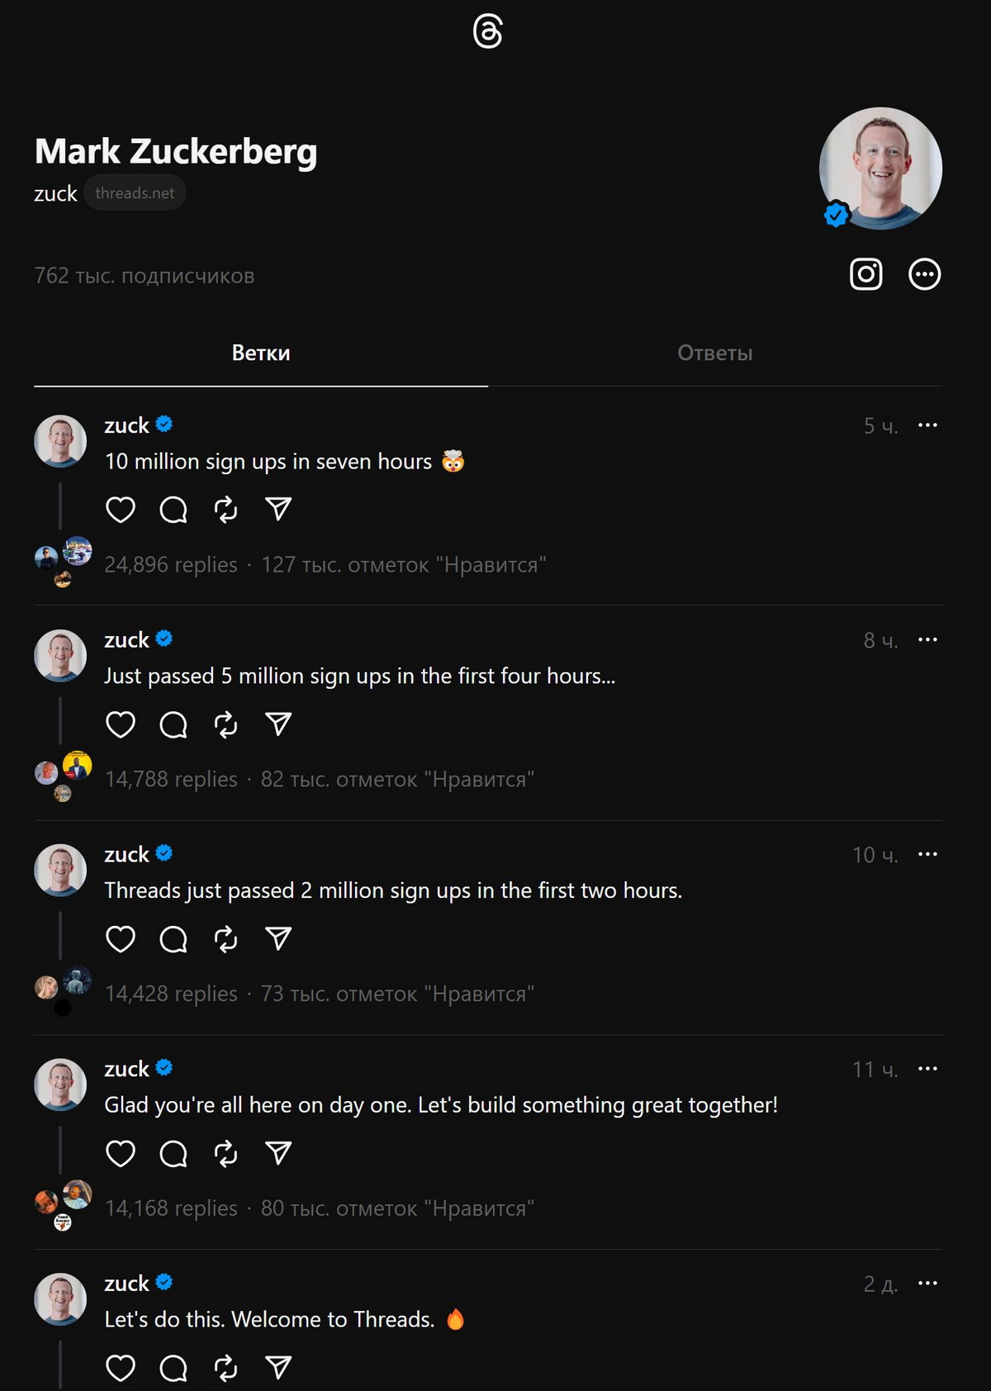Switch to the Ветки tab

(261, 354)
